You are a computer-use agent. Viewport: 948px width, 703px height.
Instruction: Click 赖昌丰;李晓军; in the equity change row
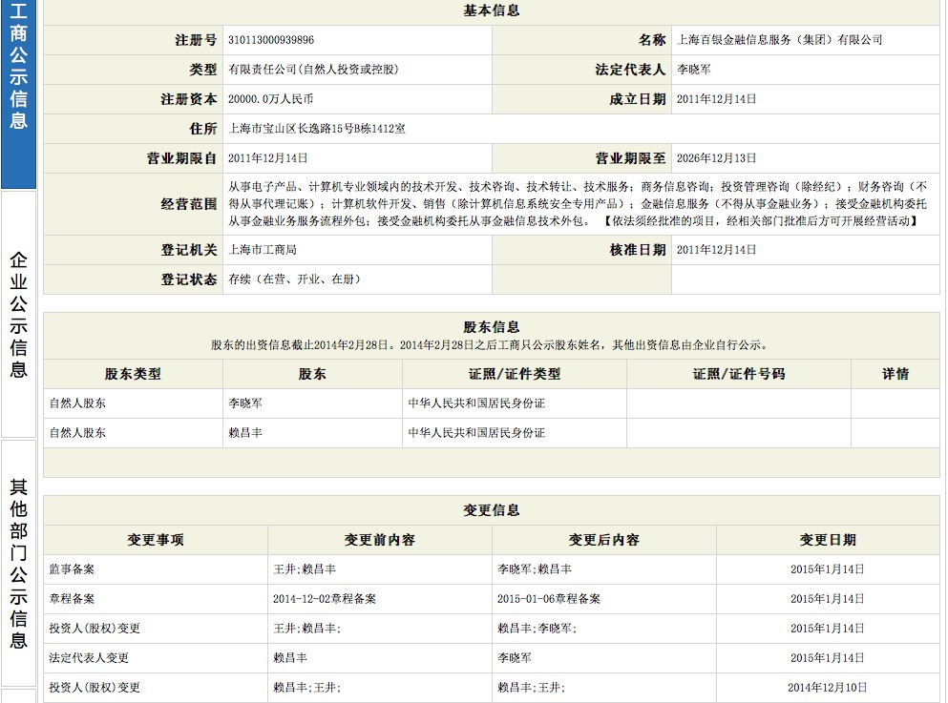(537, 628)
